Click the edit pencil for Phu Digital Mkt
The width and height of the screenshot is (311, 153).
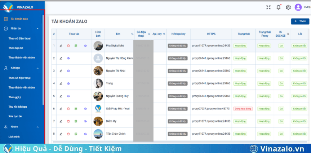(61, 46)
